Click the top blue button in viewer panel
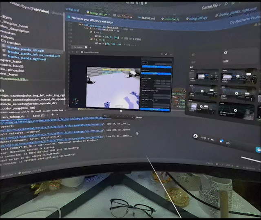 (157, 67)
